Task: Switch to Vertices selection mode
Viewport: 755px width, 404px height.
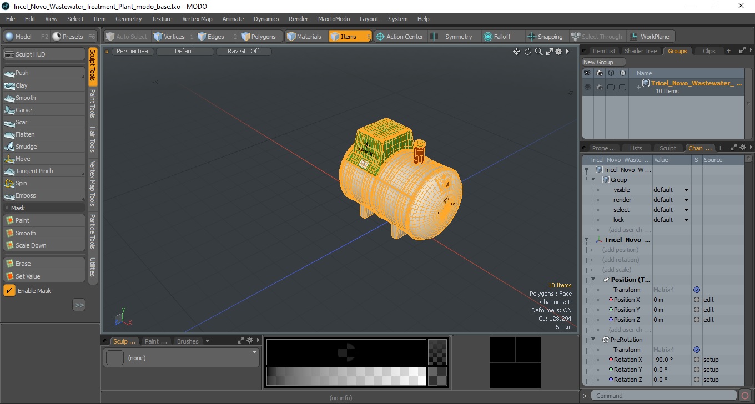Action: click(173, 37)
